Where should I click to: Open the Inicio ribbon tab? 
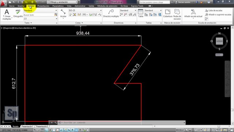tap(12, 6)
